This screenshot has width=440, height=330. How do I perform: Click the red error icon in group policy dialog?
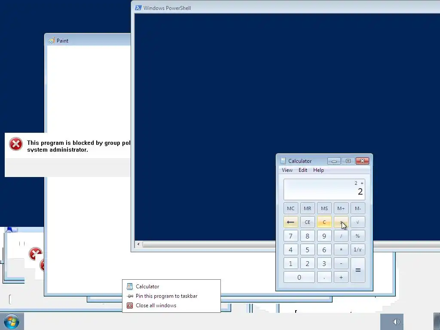[x=16, y=144]
